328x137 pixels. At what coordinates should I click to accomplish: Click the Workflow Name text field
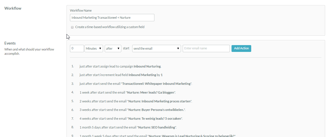[x=112, y=18]
